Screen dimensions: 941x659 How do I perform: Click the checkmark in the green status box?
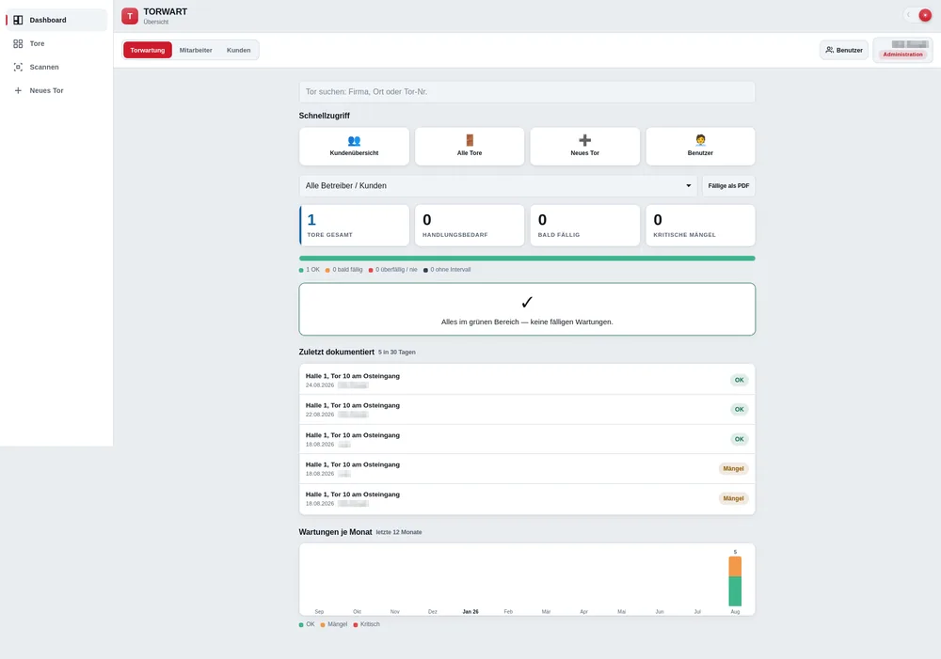click(x=527, y=302)
